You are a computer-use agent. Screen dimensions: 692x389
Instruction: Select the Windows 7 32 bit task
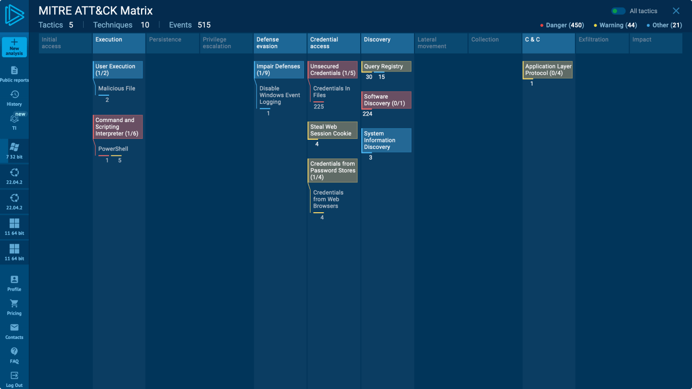pos(14,151)
